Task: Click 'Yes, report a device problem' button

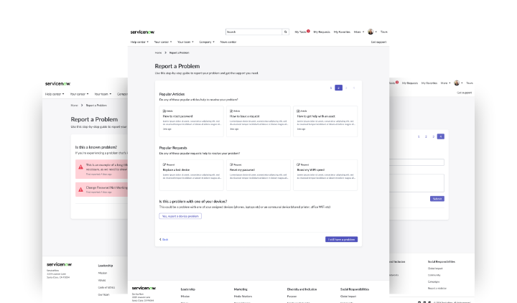Action: [180, 216]
